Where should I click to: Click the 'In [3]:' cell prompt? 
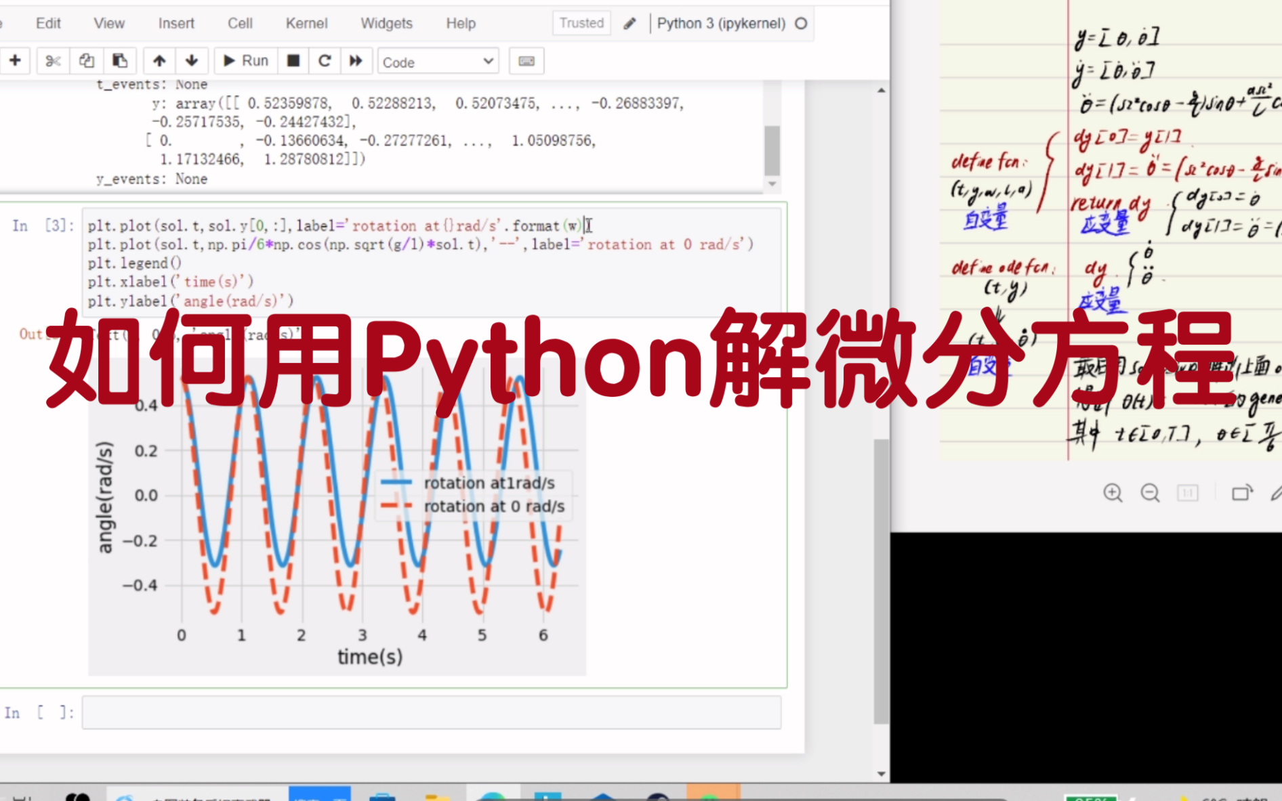coord(43,225)
